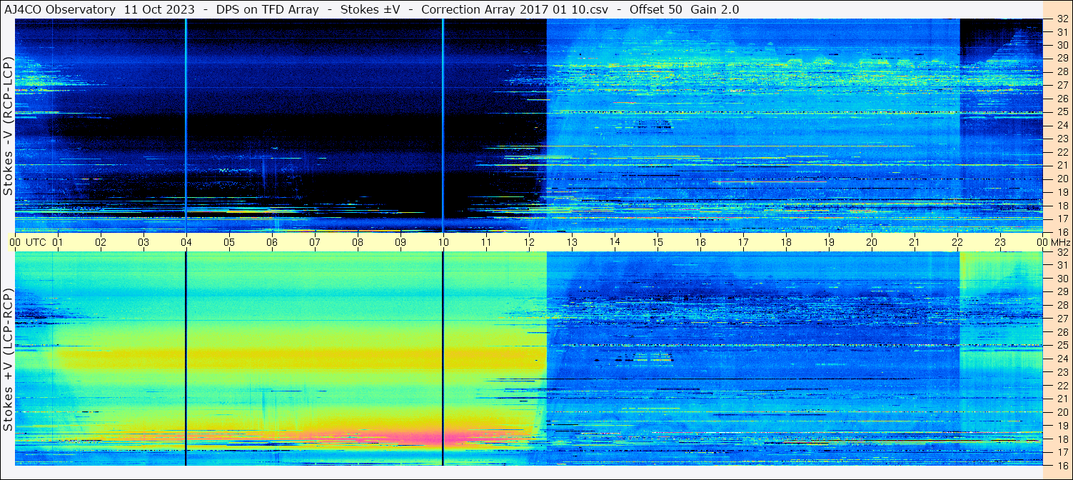Image resolution: width=1073 pixels, height=480 pixels.
Task: Select the 13 UTC tick on time axis
Action: (x=571, y=242)
